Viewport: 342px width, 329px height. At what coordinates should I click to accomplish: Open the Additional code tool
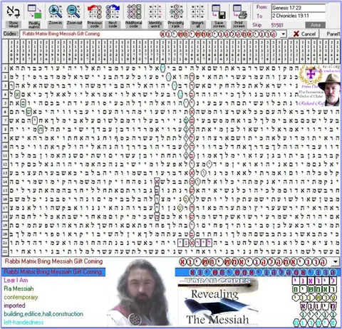134,16
